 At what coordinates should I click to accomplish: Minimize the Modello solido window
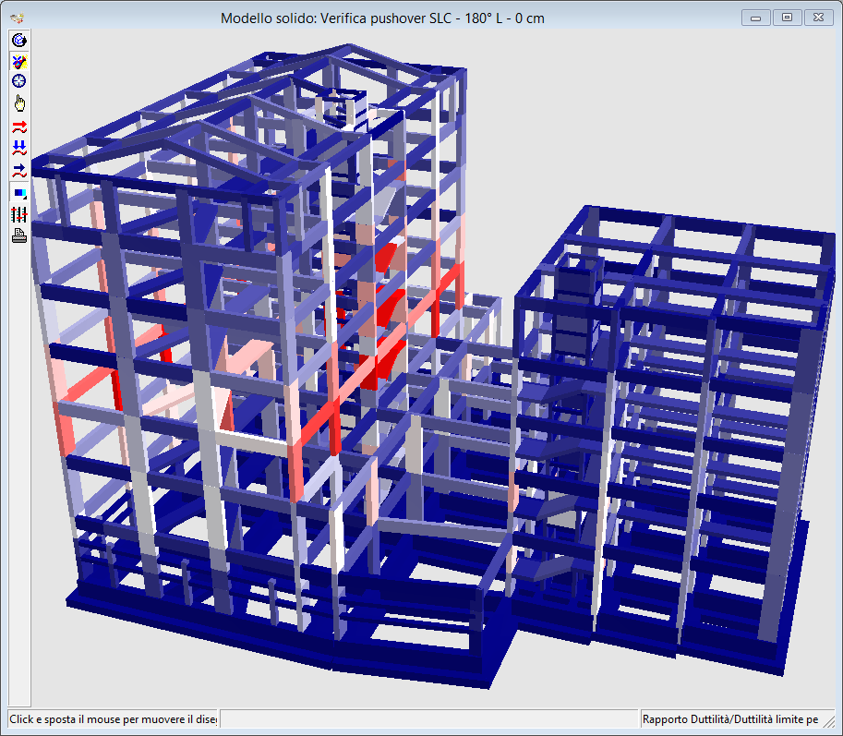(x=756, y=18)
